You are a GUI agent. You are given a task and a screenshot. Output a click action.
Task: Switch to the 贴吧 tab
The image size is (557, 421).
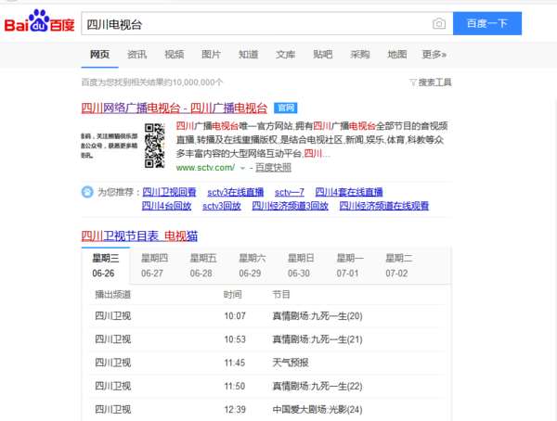[322, 55]
